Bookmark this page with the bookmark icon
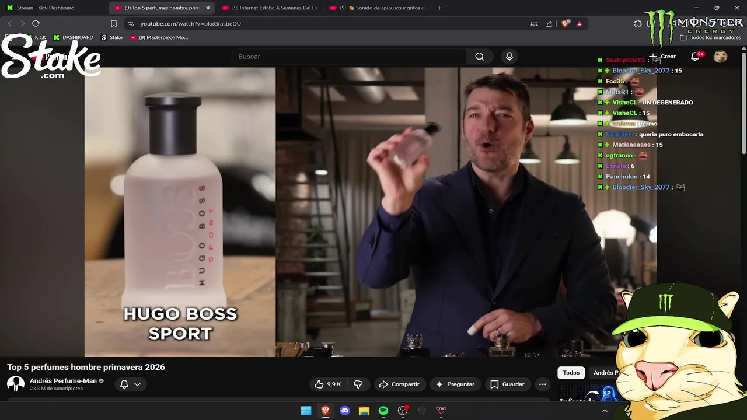The width and height of the screenshot is (747, 420). click(114, 23)
